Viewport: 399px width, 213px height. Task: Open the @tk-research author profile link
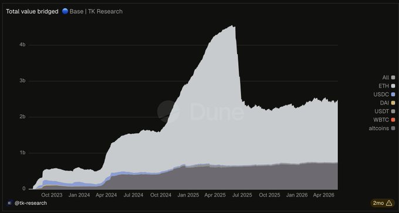click(31, 203)
